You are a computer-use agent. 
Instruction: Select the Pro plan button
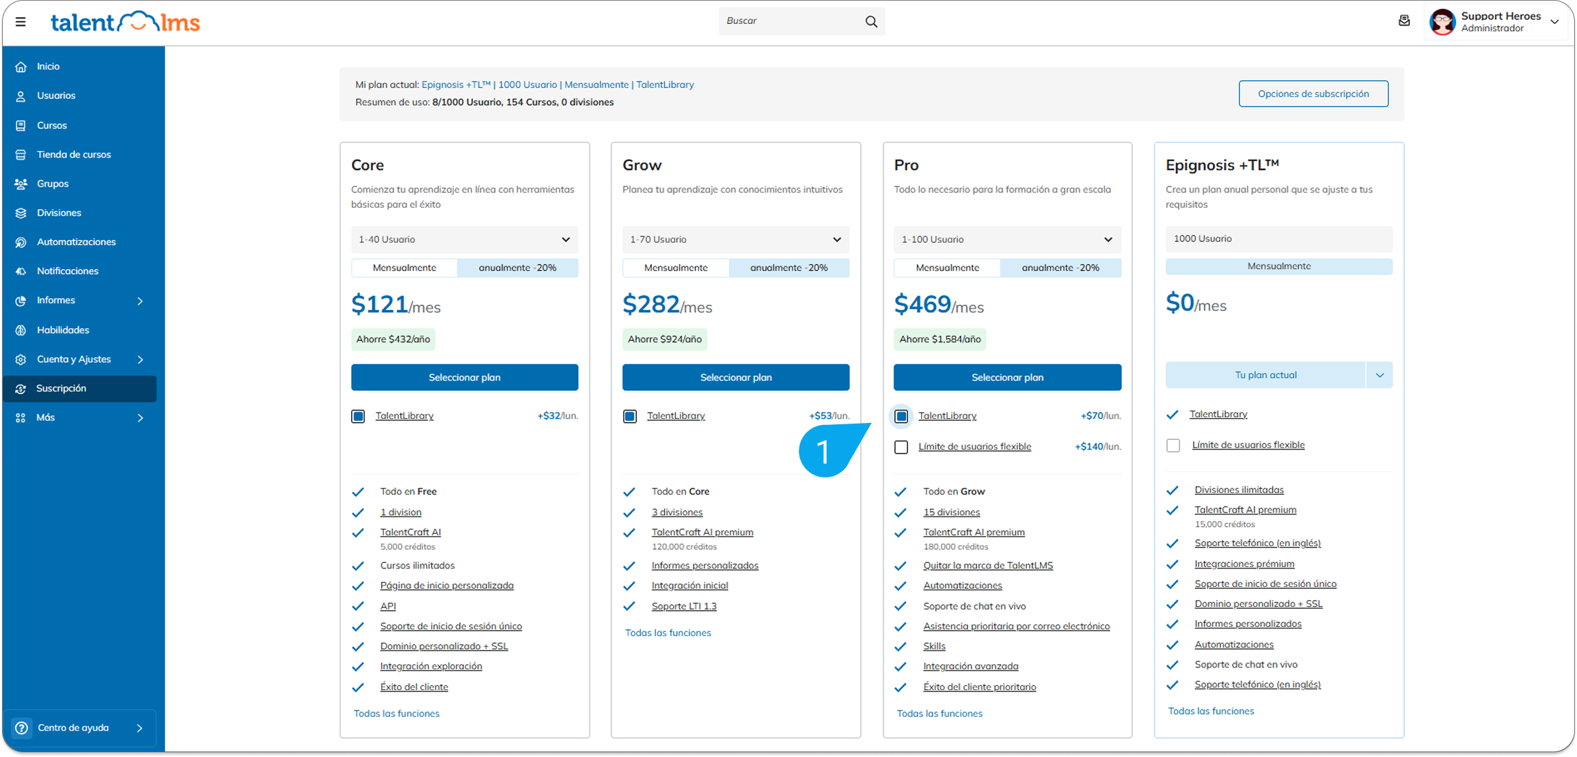pyautogui.click(x=1007, y=377)
